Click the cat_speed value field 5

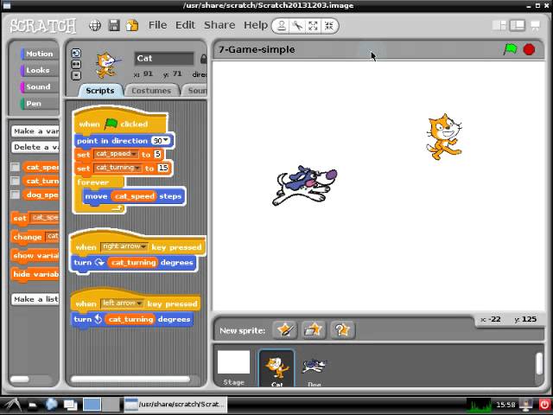[x=157, y=154]
